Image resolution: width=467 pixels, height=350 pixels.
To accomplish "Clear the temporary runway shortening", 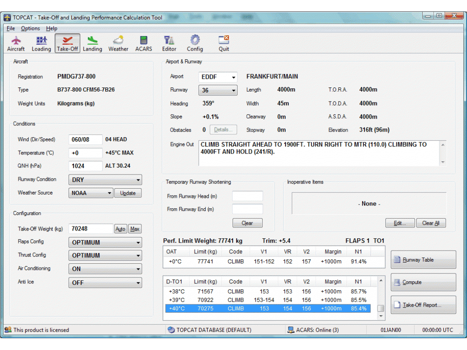I will (247, 223).
